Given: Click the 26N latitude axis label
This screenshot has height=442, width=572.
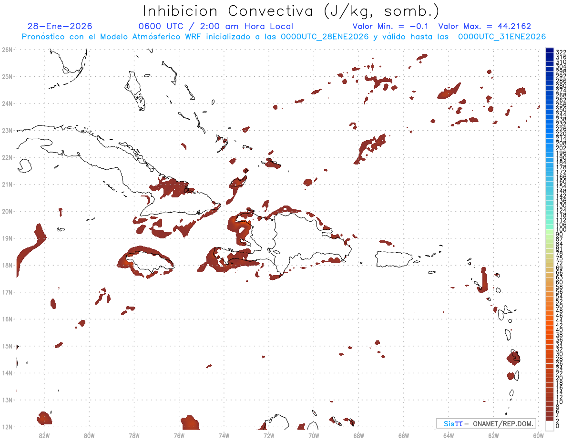Looking at the screenshot, I should point(7,50).
